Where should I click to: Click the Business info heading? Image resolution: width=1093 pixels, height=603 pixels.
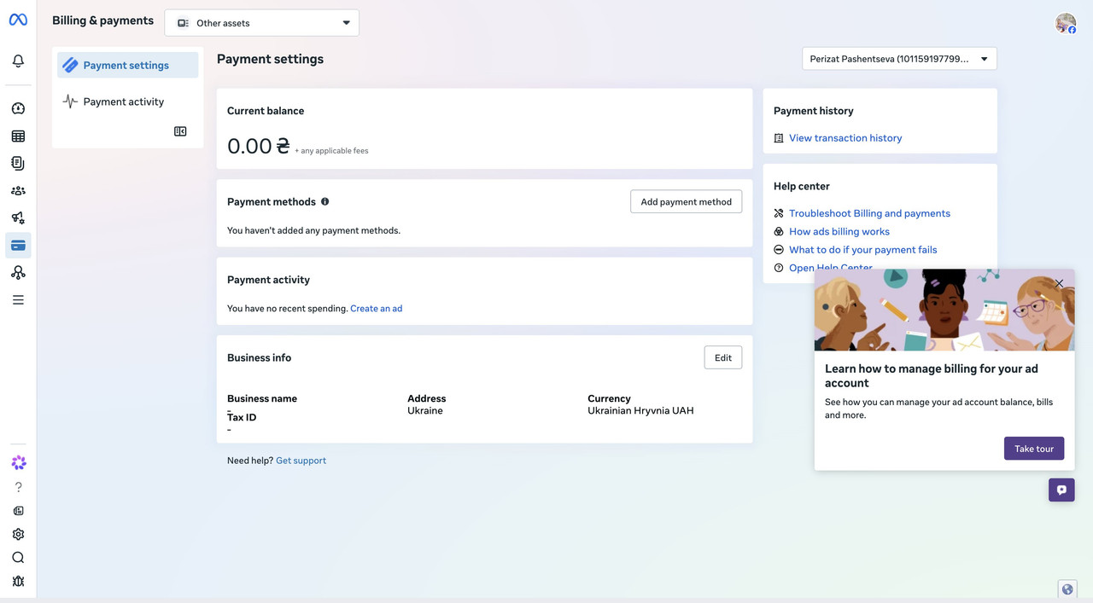[x=259, y=357]
